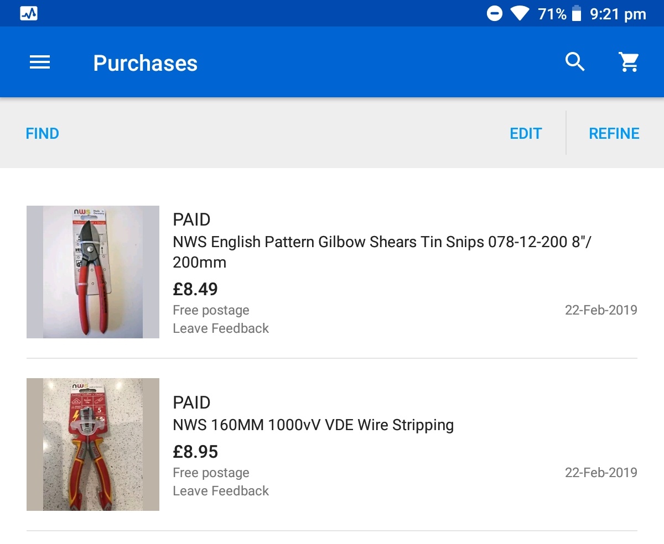Tap the battery status icon
Viewport: 664px width, 544px height.
pyautogui.click(x=577, y=14)
